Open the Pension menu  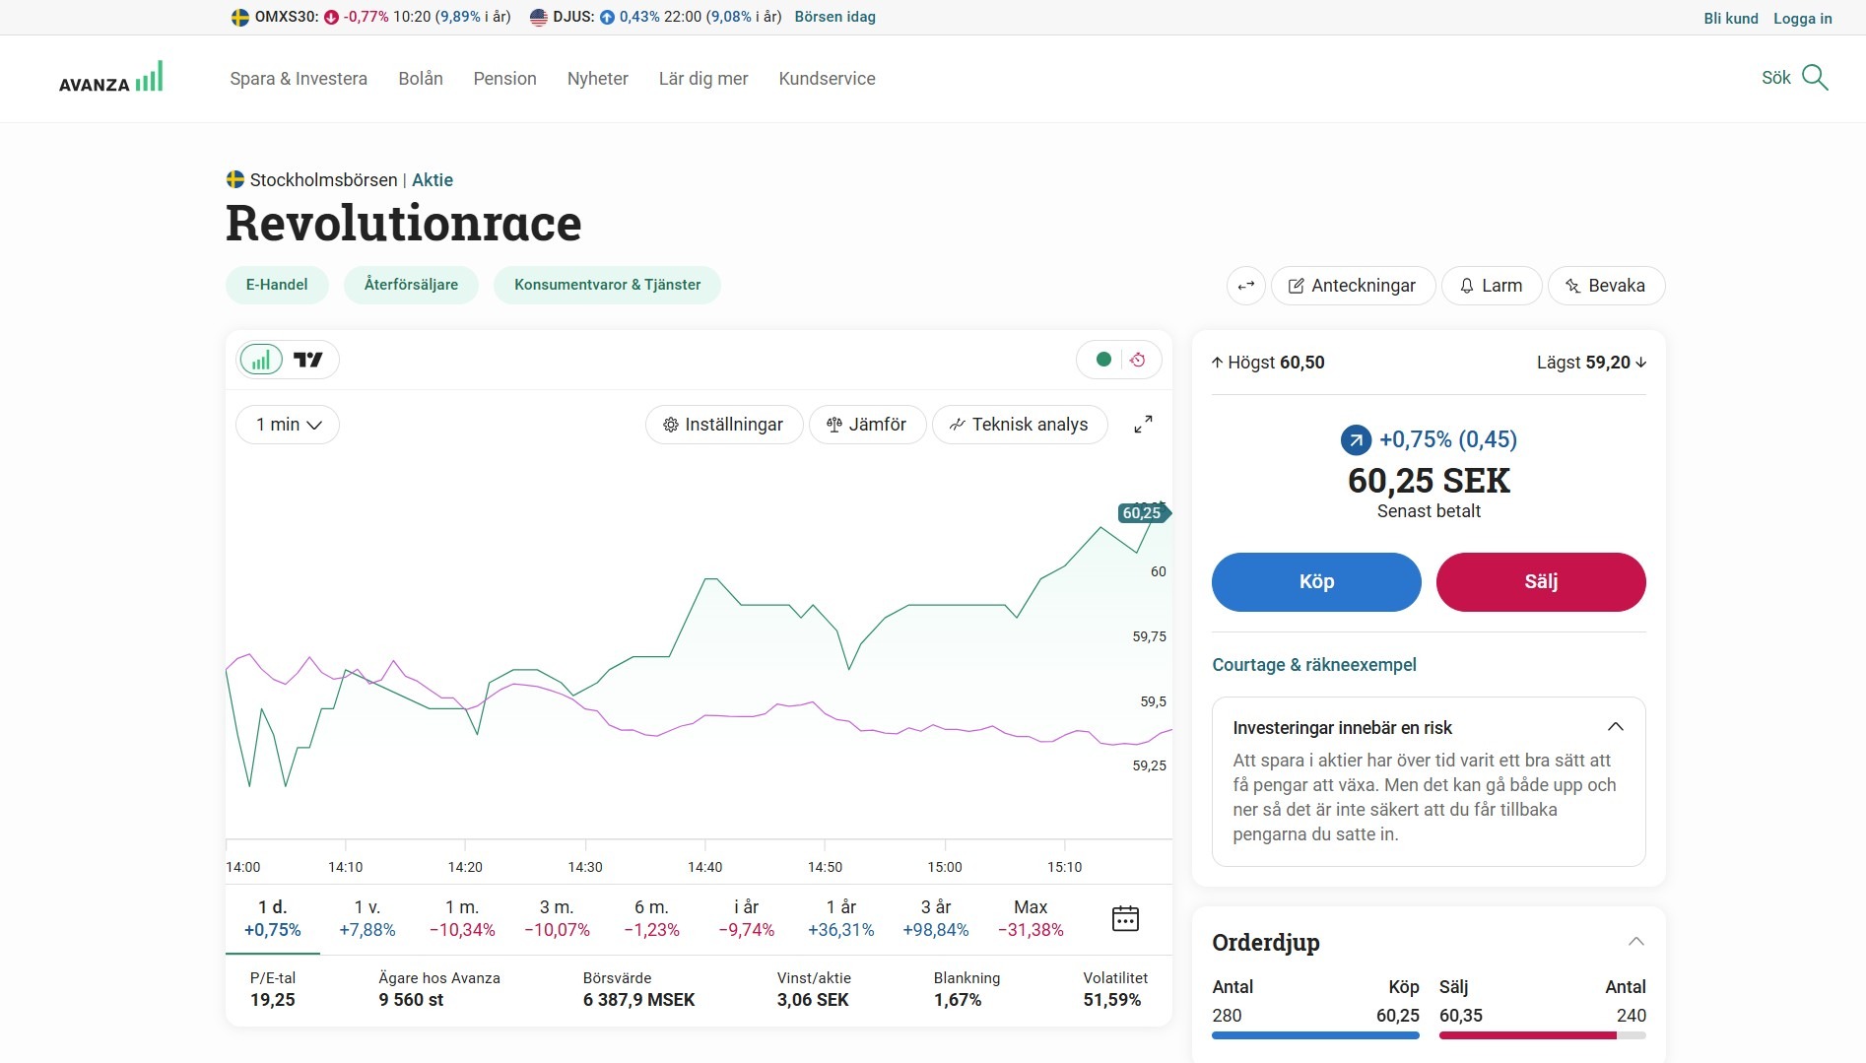505,79
